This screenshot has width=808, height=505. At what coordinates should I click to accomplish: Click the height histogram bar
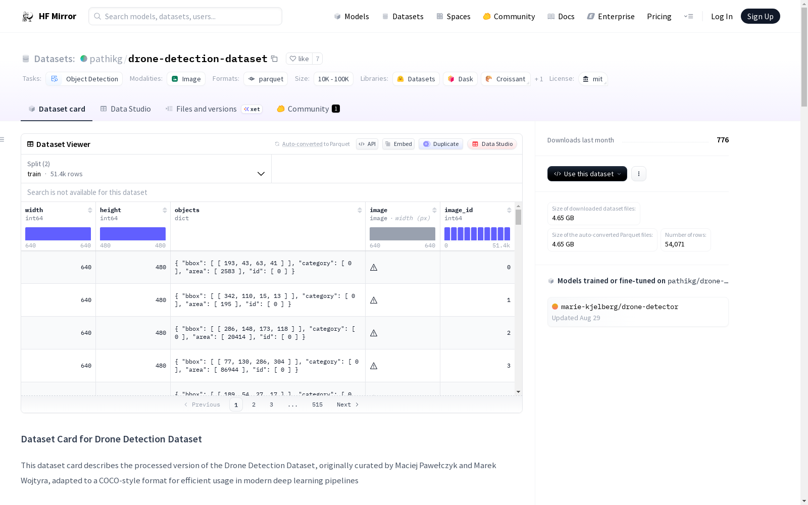click(x=133, y=234)
